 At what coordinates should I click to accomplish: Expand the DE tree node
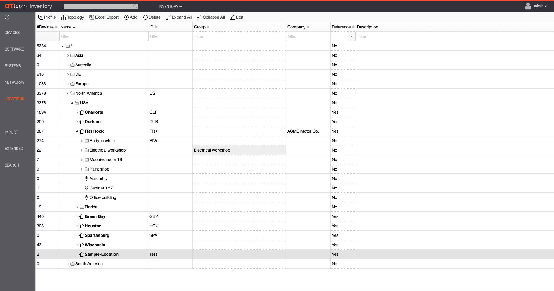[x=68, y=74]
